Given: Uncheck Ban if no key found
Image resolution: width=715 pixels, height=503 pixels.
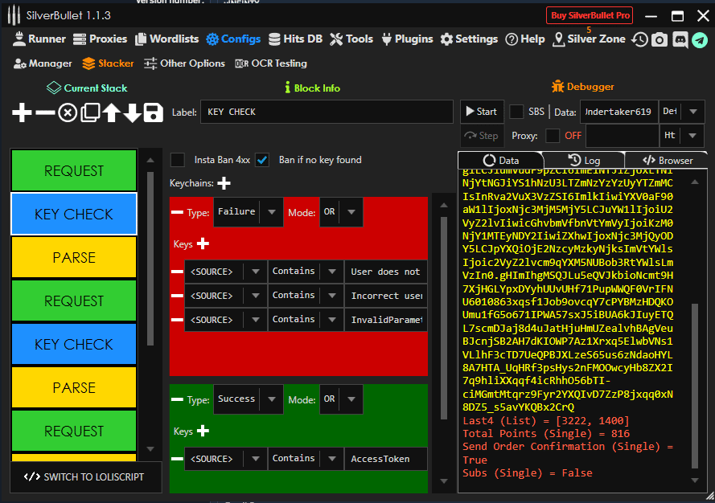Looking at the screenshot, I should click(x=262, y=160).
